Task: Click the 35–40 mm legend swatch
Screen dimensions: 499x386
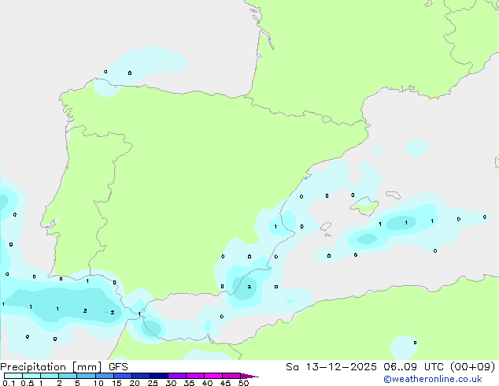Action: [195, 376]
